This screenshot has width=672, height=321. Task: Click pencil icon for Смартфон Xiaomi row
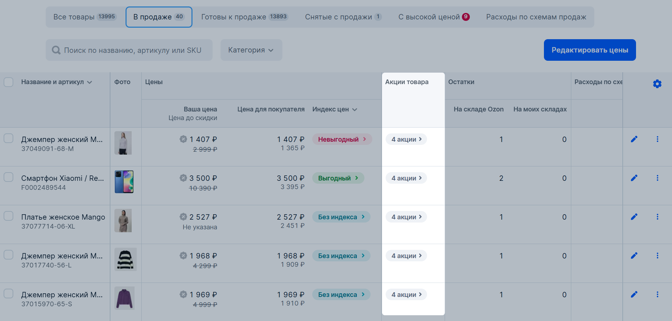(634, 178)
